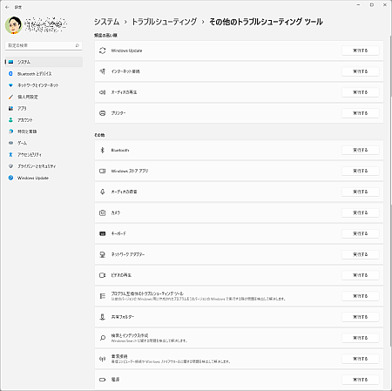392x391 pixels.
Task: Go to トラブルシューティング in the breadcrumb
Action: coord(165,22)
